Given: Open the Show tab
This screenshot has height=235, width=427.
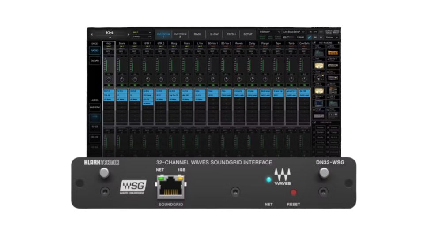Looking at the screenshot, I should pos(214,34).
